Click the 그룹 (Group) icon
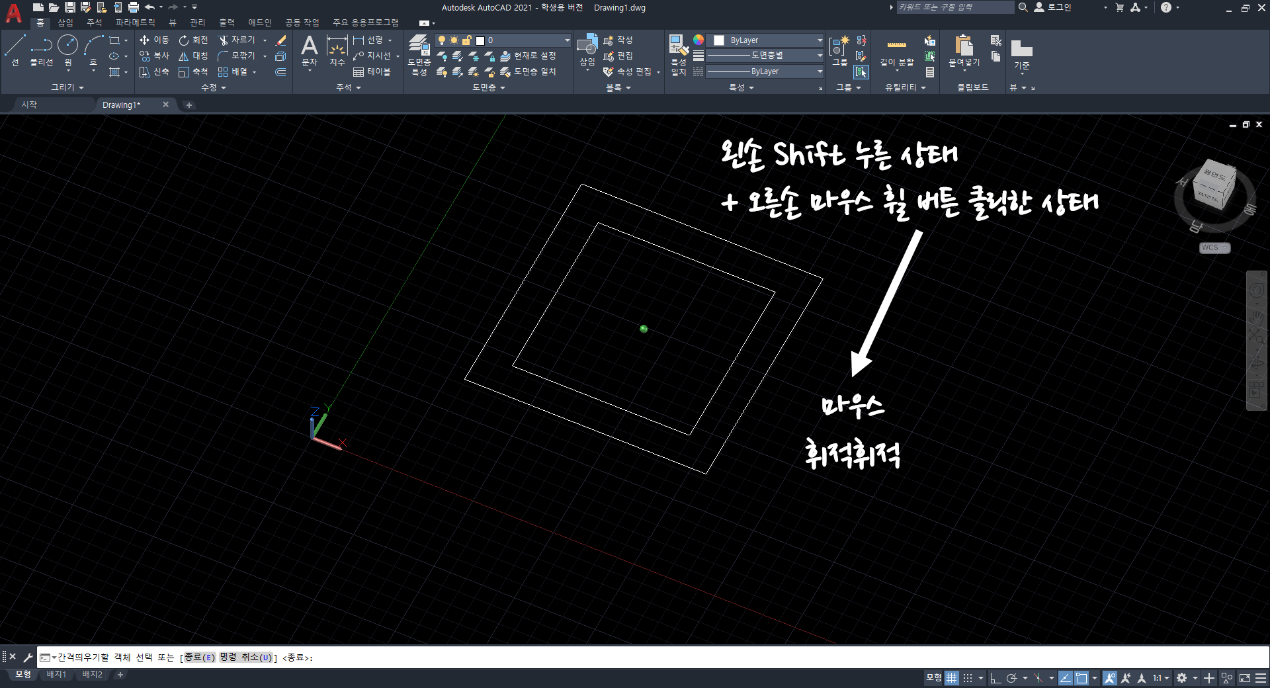The width and height of the screenshot is (1270, 688). coord(839,52)
